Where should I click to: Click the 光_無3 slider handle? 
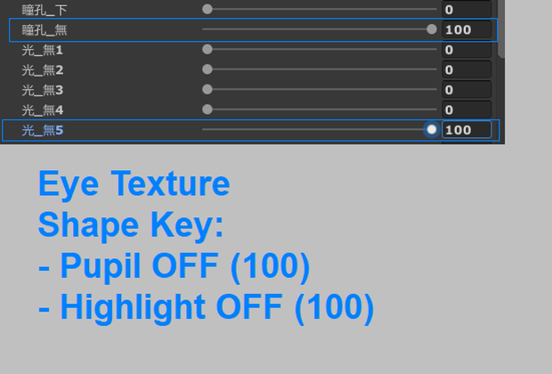207,89
